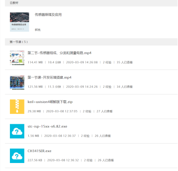Open the 第一节课 circuit board video thumbnail
The width and height of the screenshot is (178, 171).
click(x=17, y=82)
